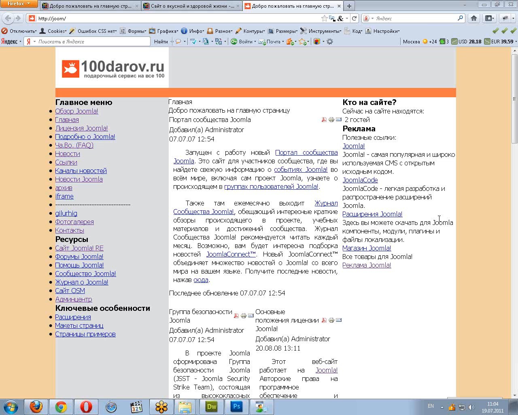Click the Админцентр link
The image size is (518, 415).
click(74, 299)
